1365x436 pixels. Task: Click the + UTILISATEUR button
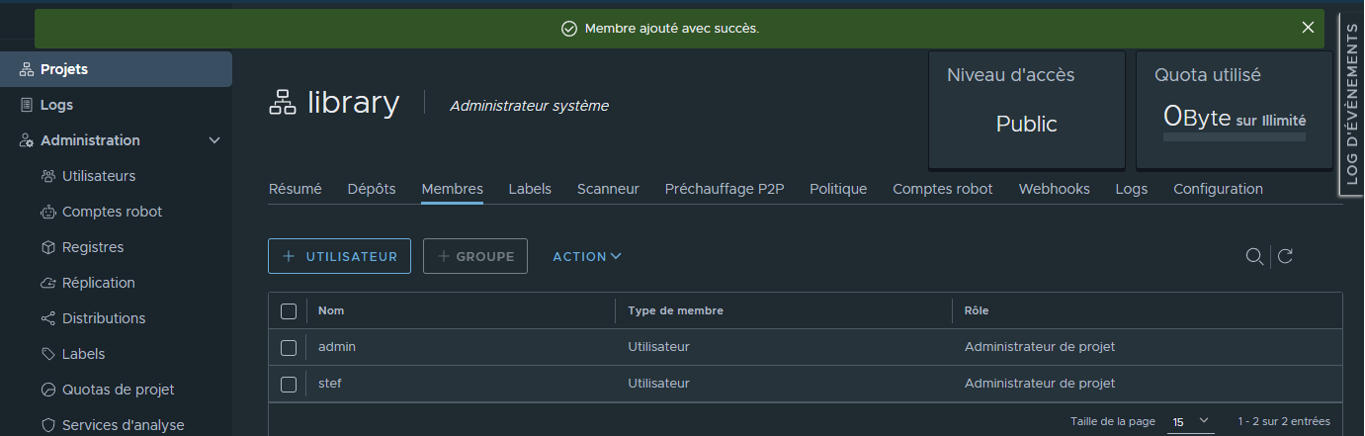(339, 256)
